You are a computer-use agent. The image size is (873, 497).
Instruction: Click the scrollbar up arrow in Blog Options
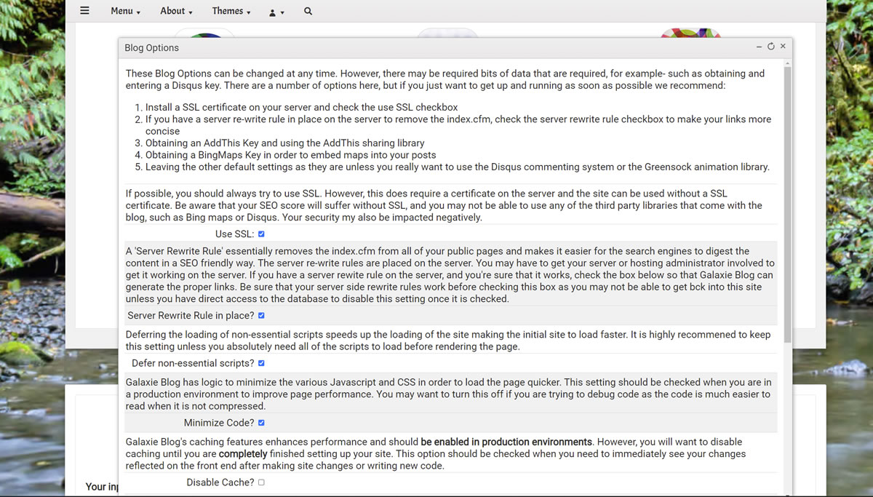[x=787, y=64]
